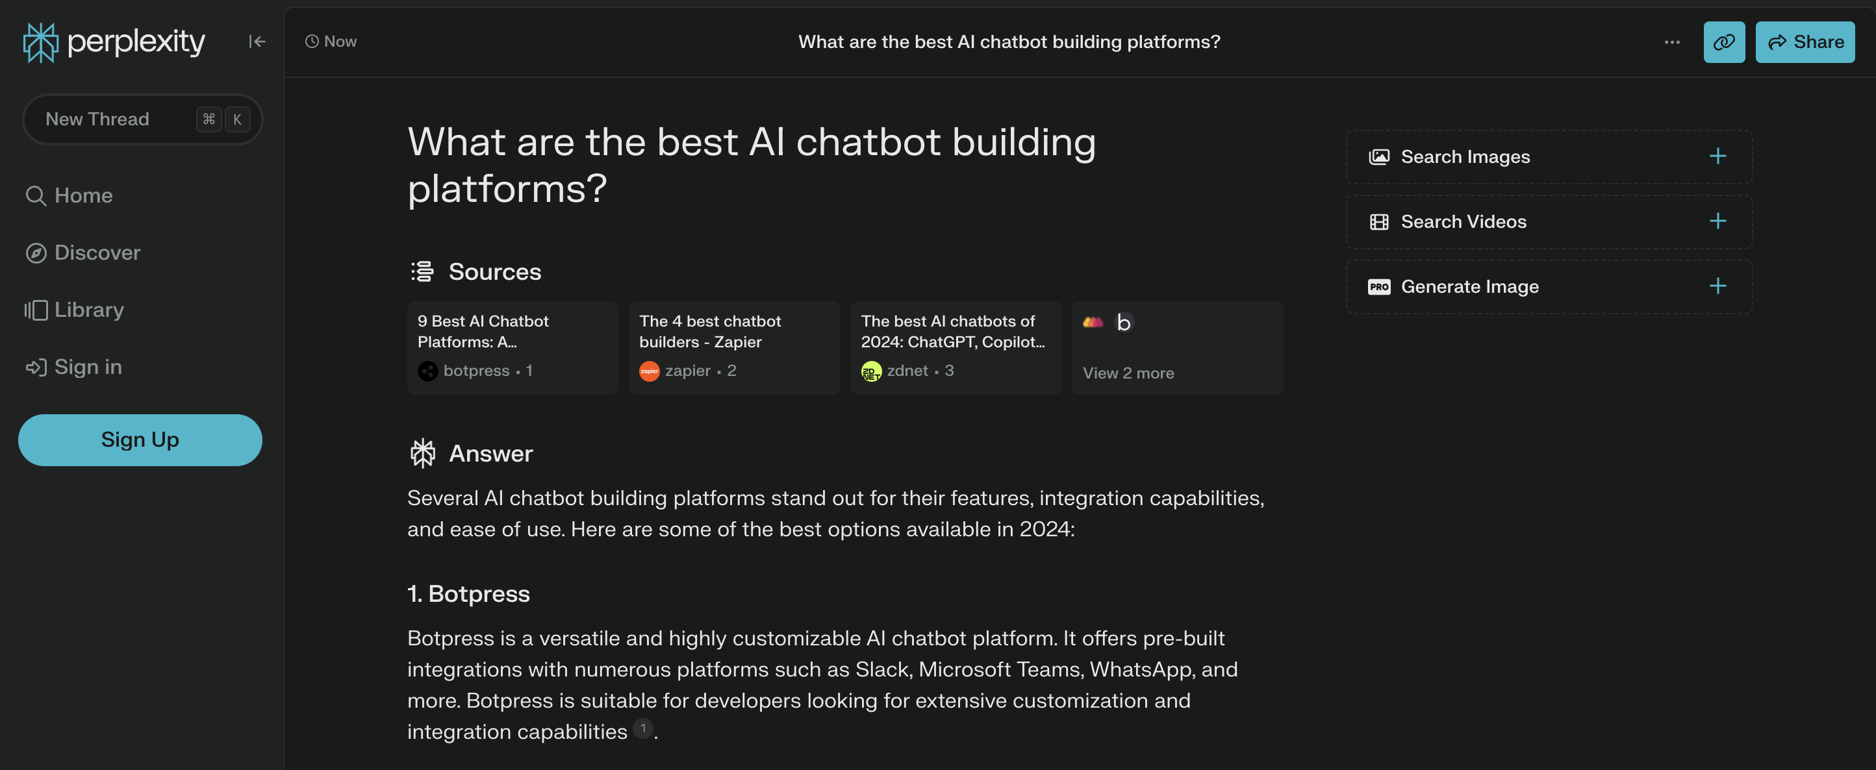The width and height of the screenshot is (1876, 770).
Task: Click the Sources stack icon
Action: pyautogui.click(x=422, y=270)
